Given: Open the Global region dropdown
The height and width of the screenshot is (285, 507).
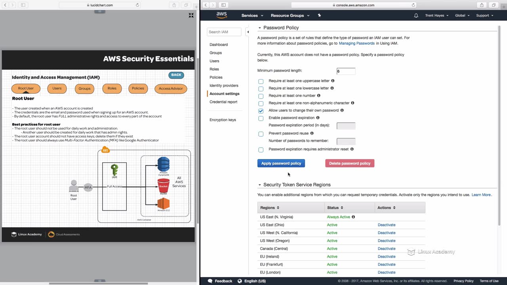Looking at the screenshot, I should [462, 15].
